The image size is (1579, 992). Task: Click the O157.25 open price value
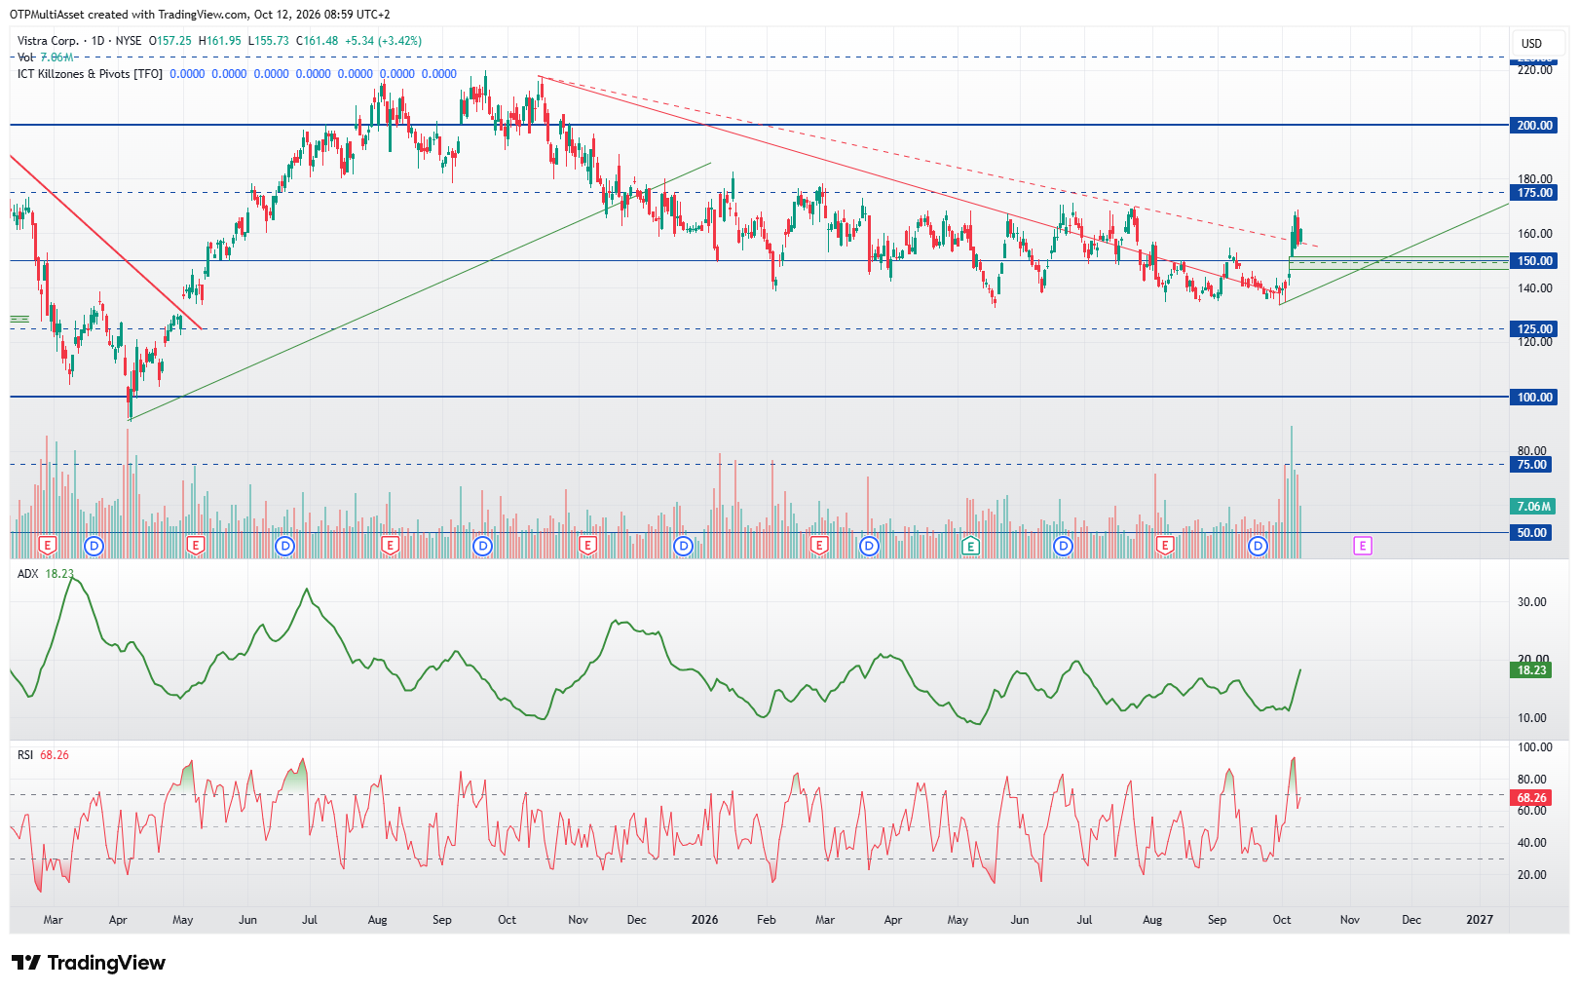[x=169, y=41]
